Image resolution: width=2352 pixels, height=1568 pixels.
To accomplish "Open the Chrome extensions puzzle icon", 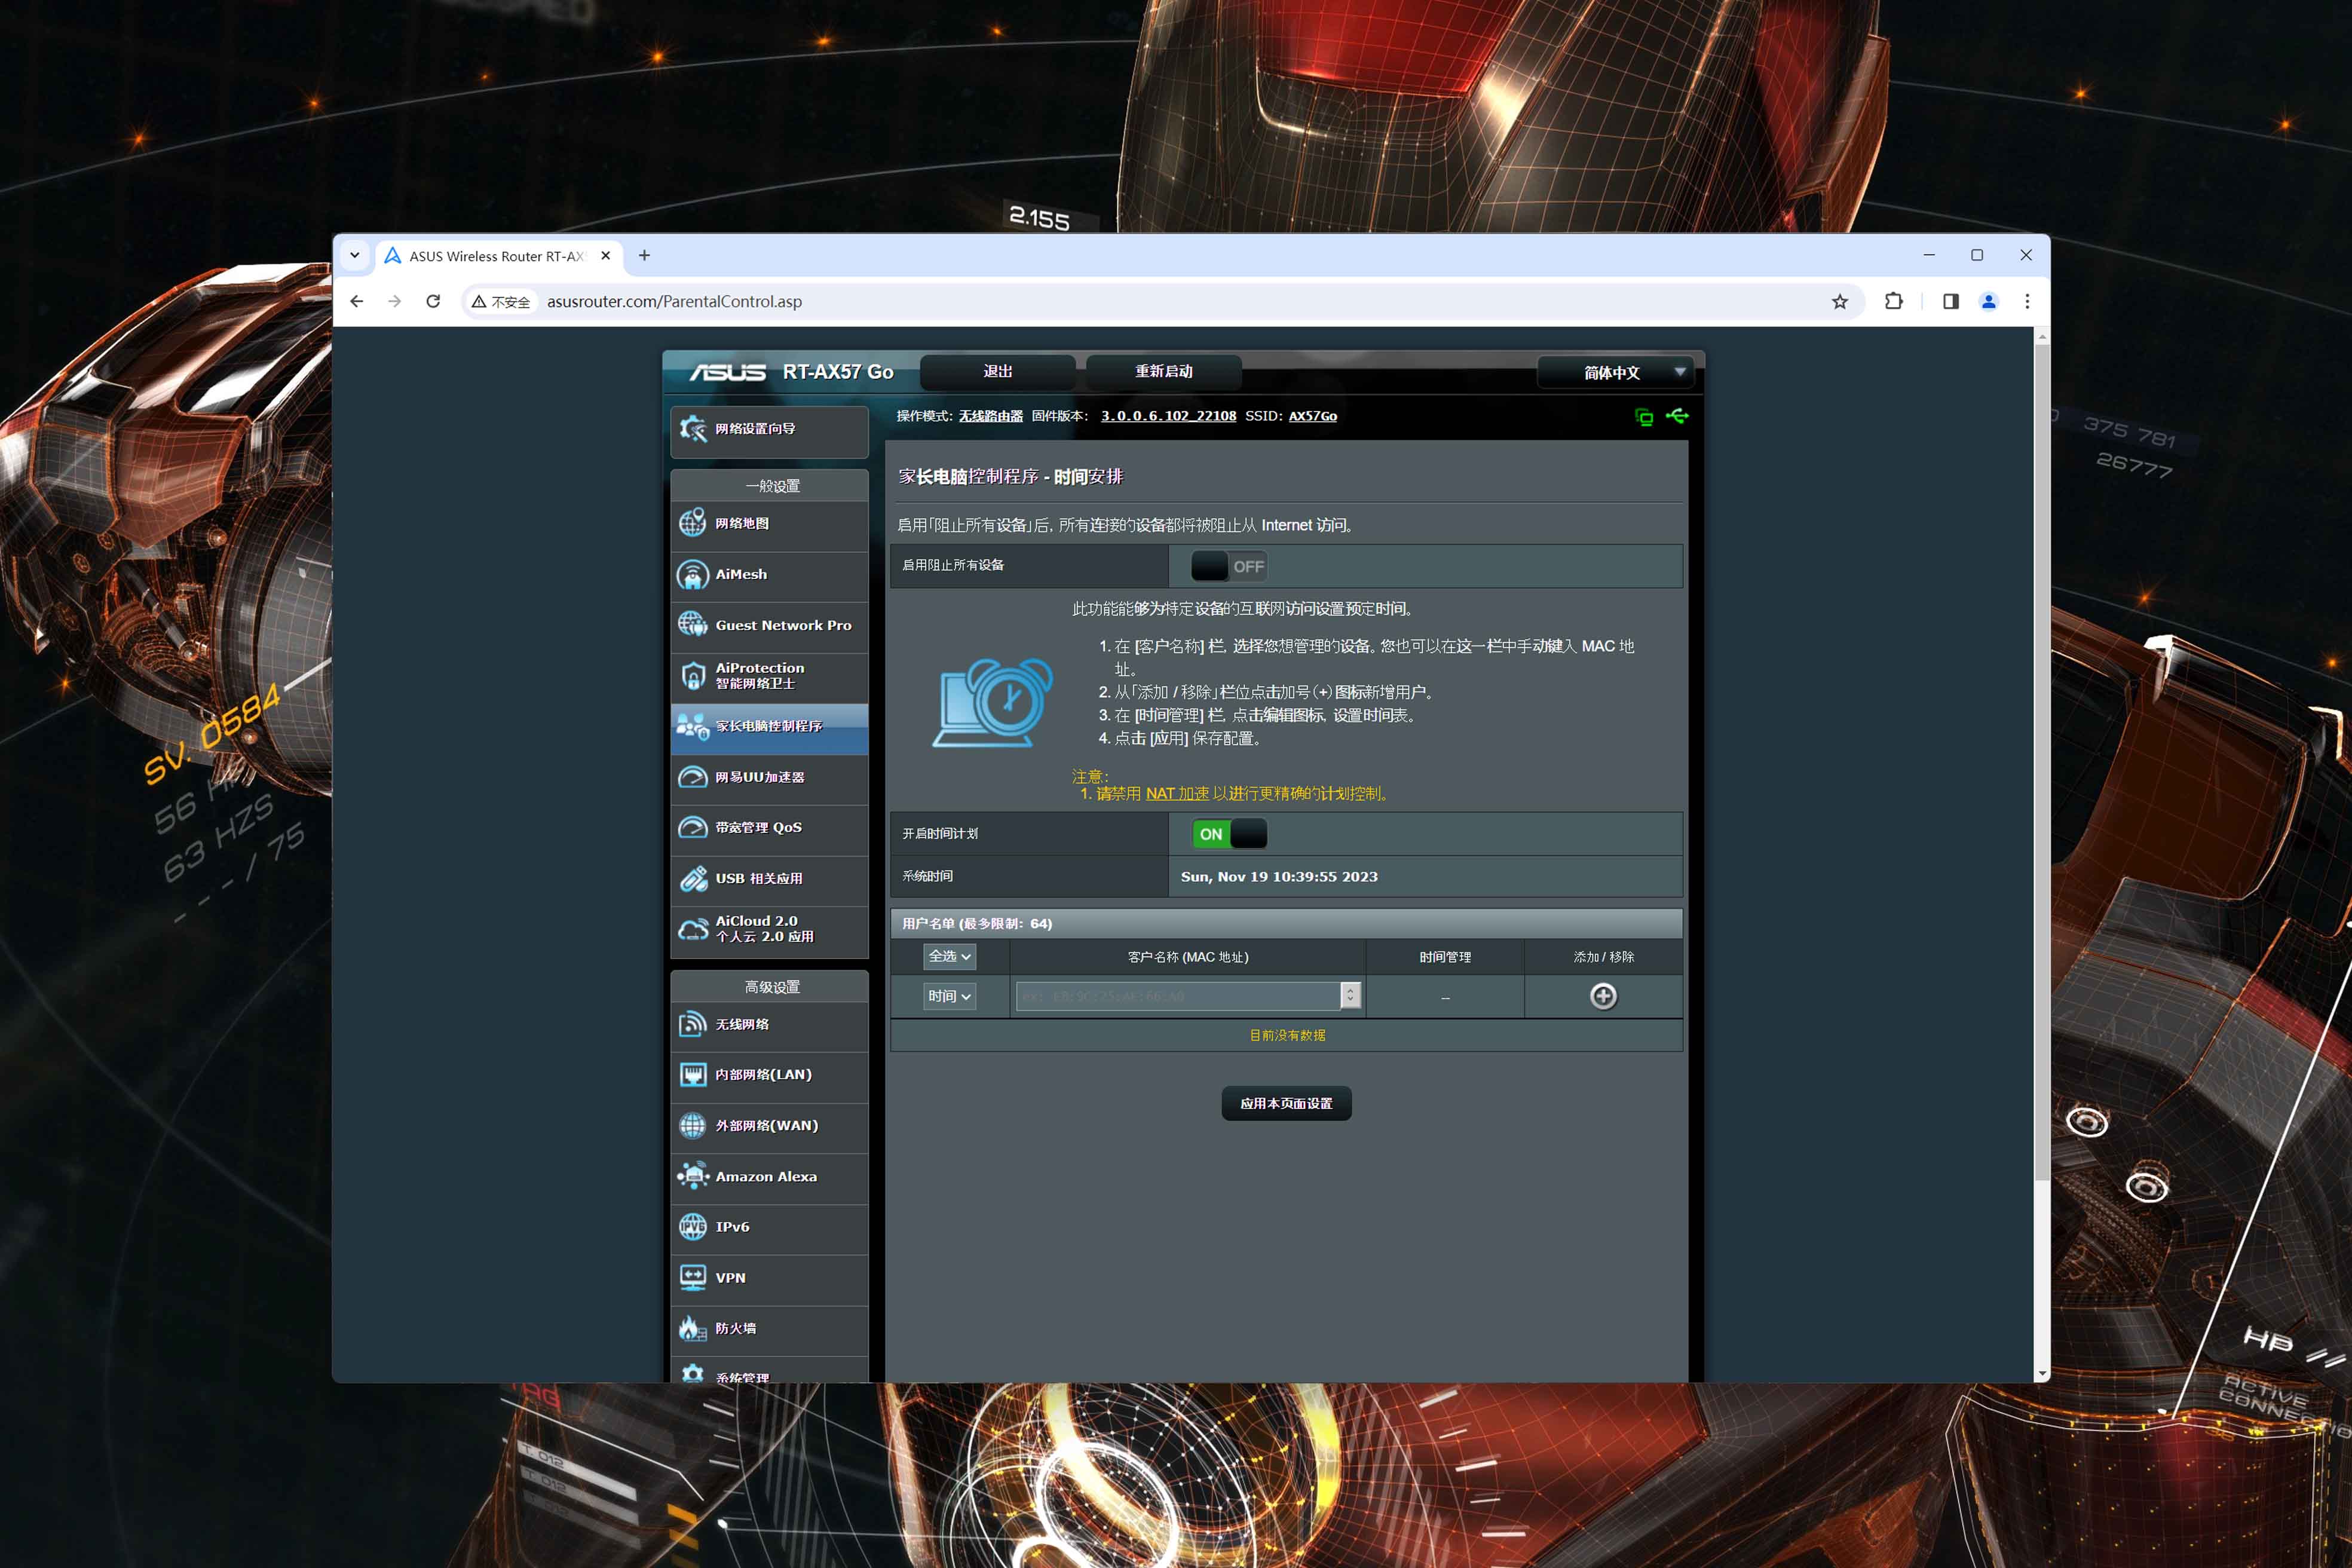I will [x=1893, y=301].
